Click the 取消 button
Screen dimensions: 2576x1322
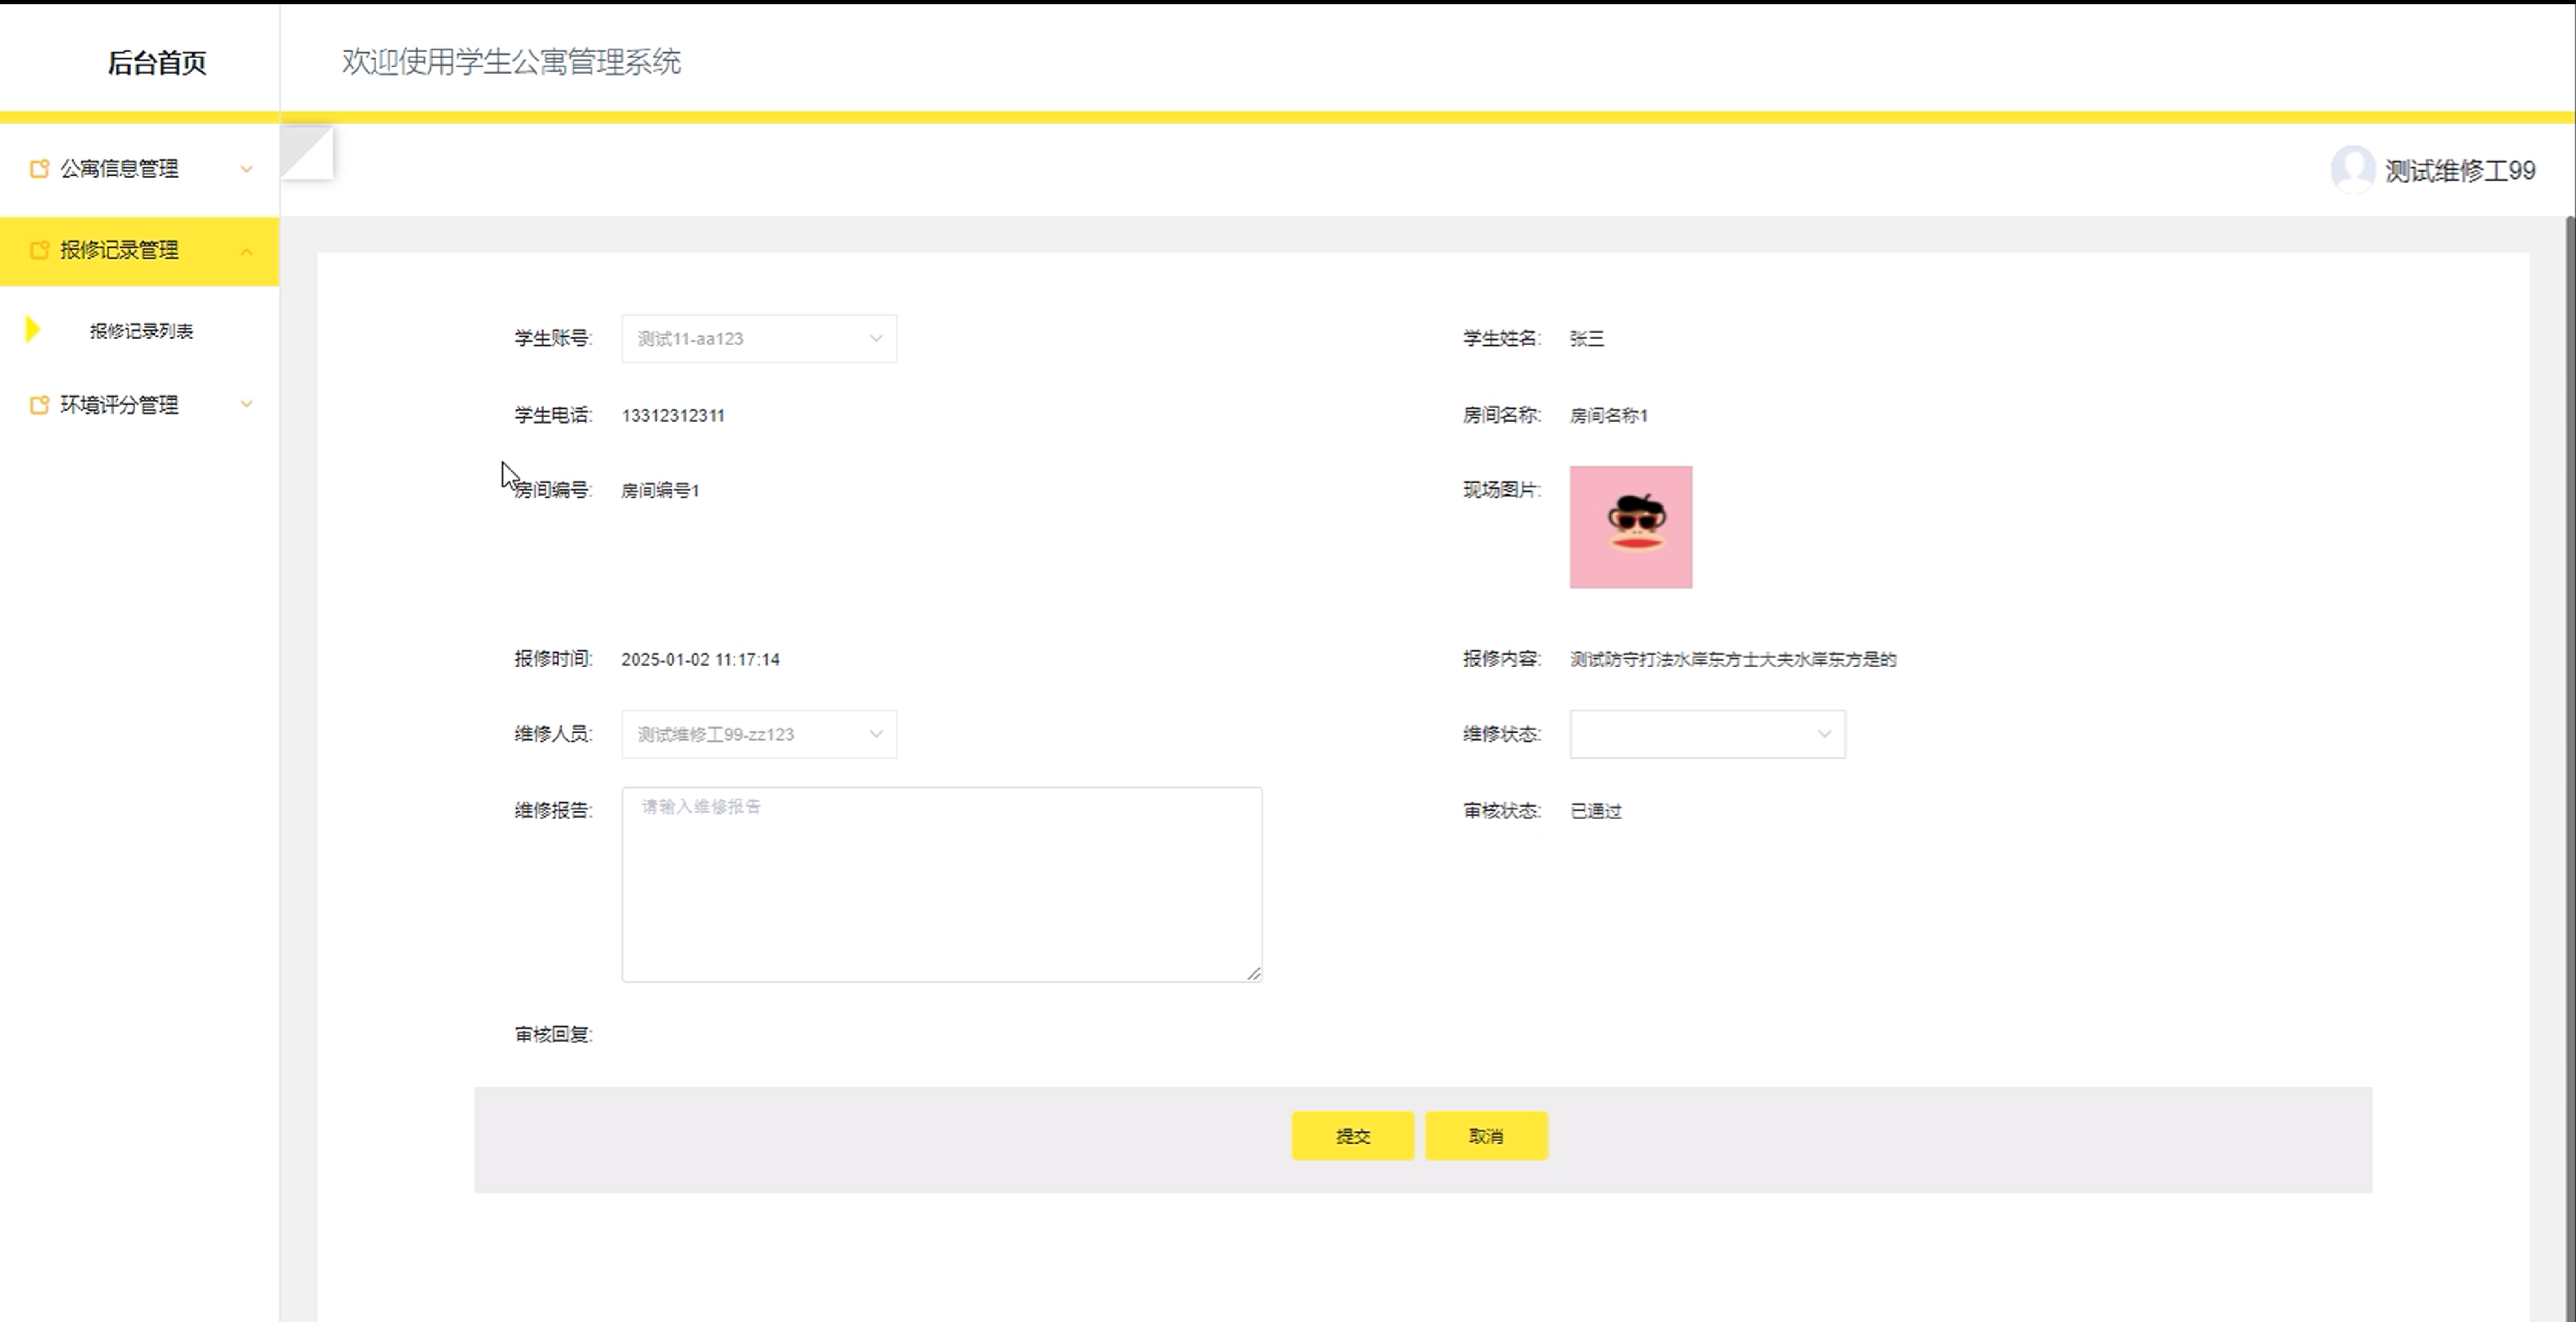(x=1486, y=1136)
